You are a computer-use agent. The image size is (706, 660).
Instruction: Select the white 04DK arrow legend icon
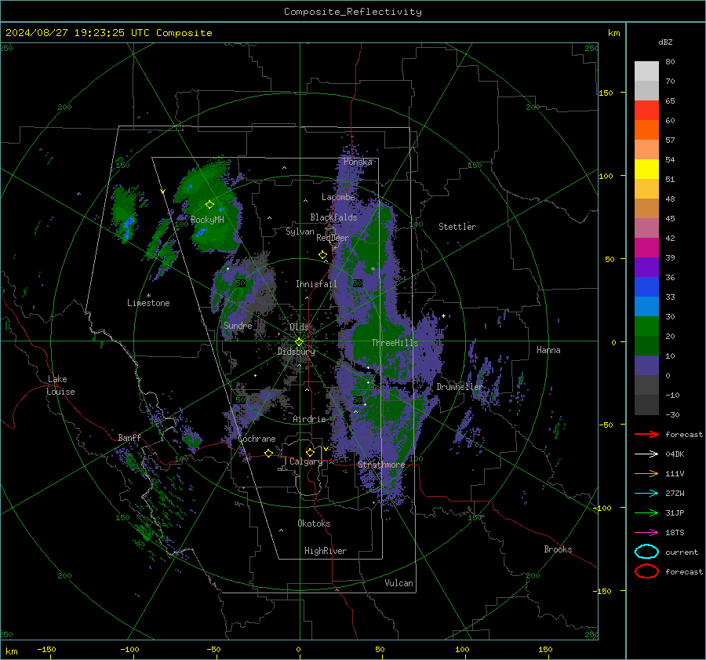[x=646, y=454]
